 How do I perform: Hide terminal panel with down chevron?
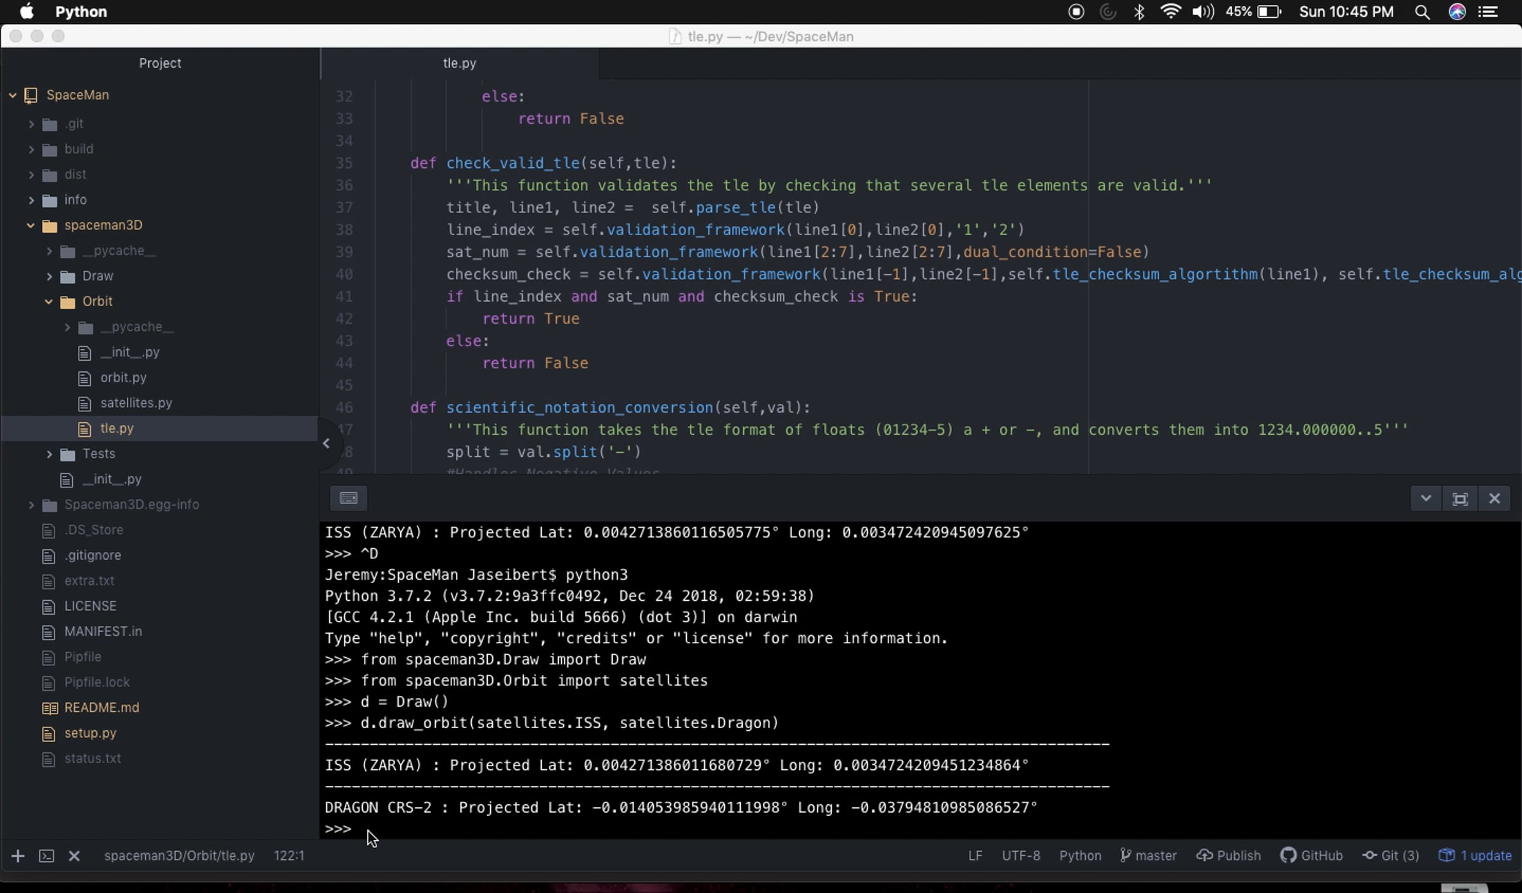click(x=1426, y=498)
